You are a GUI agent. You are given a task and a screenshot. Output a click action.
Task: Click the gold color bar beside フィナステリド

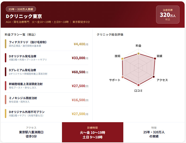click(x=5, y=44)
